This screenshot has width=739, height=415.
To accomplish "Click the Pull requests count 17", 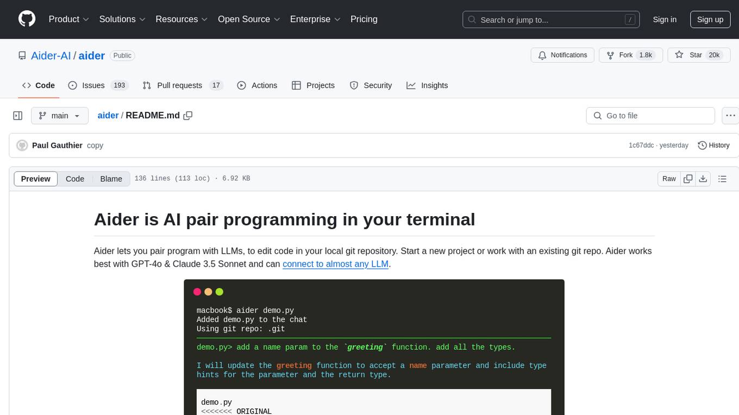I will [x=216, y=85].
